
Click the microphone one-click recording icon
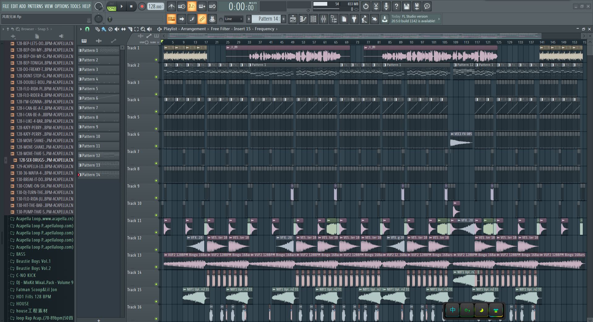[x=386, y=6]
